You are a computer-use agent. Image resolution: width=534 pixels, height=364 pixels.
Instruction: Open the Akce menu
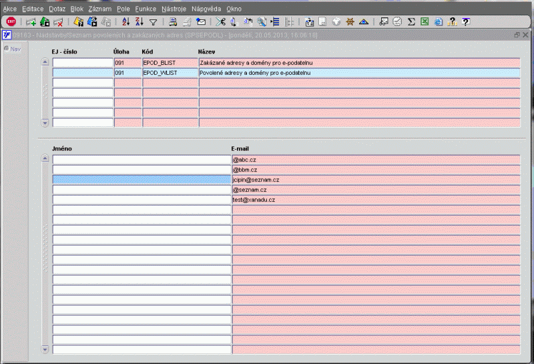[10, 9]
